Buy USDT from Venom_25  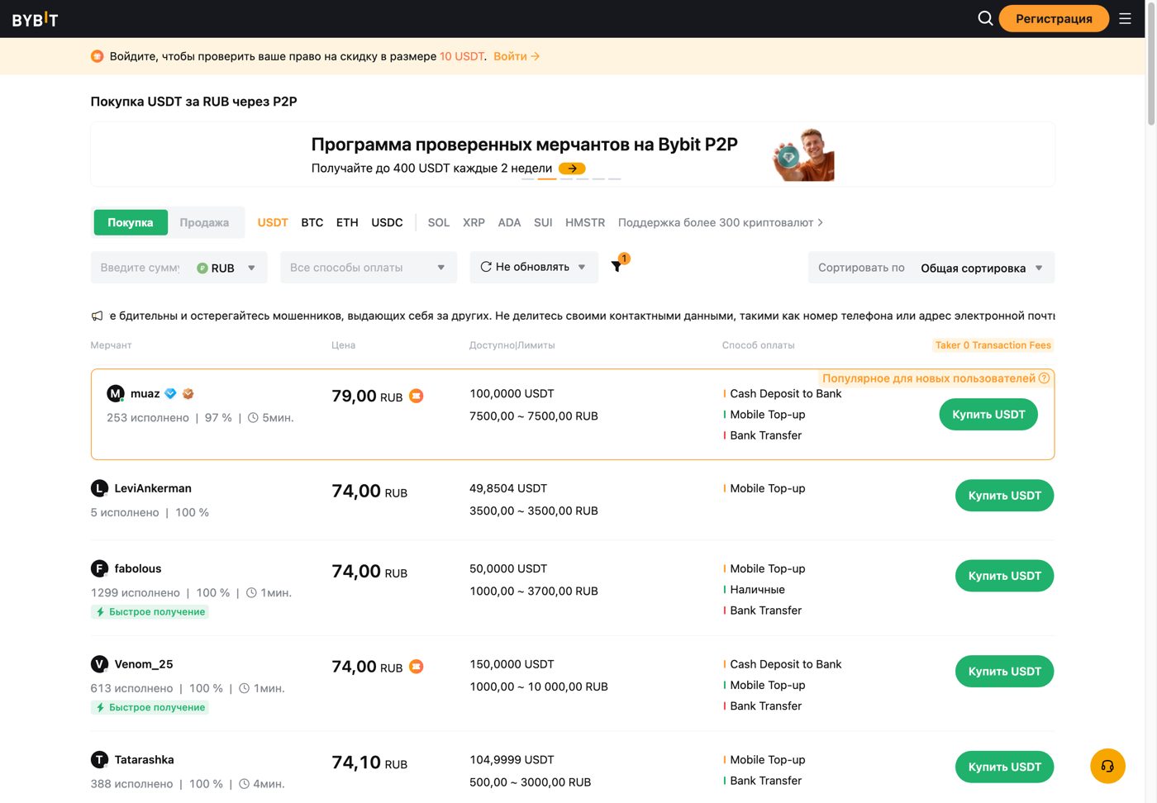click(1005, 671)
